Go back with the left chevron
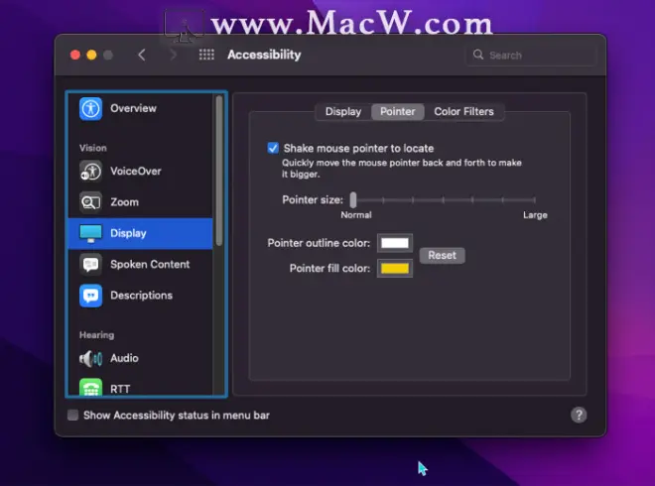Viewport: 655px width, 486px height. pyautogui.click(x=142, y=55)
